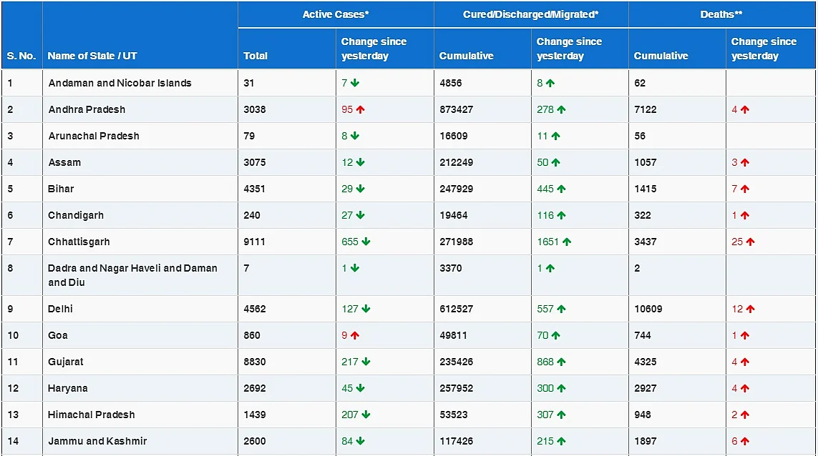Click Andhra Pradesh deaths cumulative '7122'
Screen dimensions: 818x456
point(646,109)
